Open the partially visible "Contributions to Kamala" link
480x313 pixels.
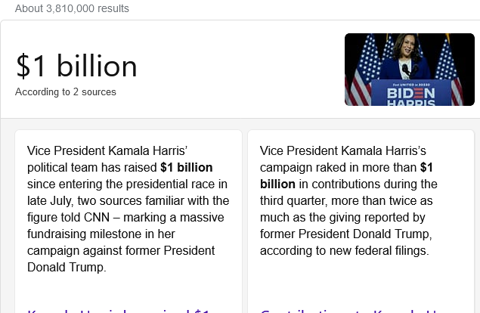pos(349,309)
